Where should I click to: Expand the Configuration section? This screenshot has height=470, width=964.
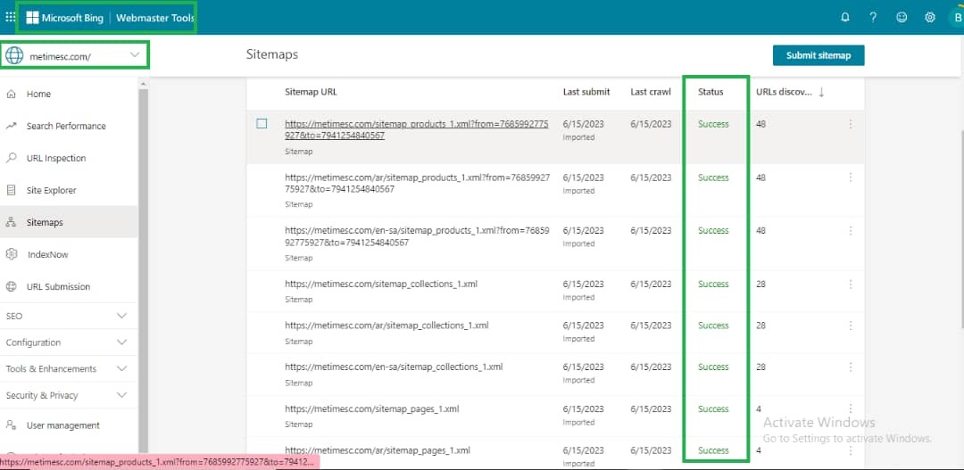122,342
